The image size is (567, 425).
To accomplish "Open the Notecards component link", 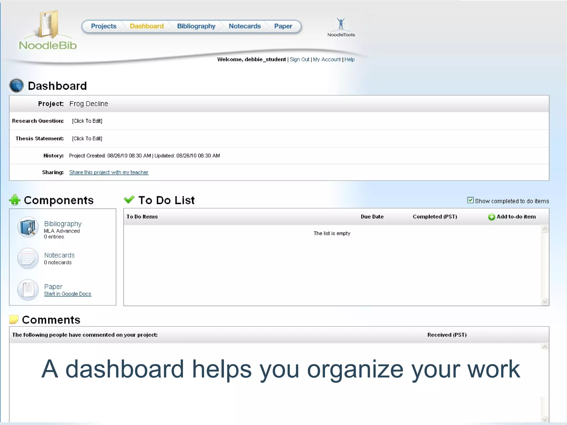I will pos(59,255).
